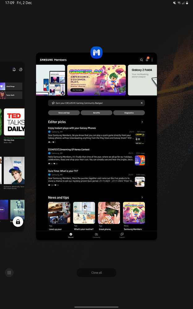The image size is (193, 309).
Task: Tap the Wi-Fi status icon
Action: [x=179, y=3]
